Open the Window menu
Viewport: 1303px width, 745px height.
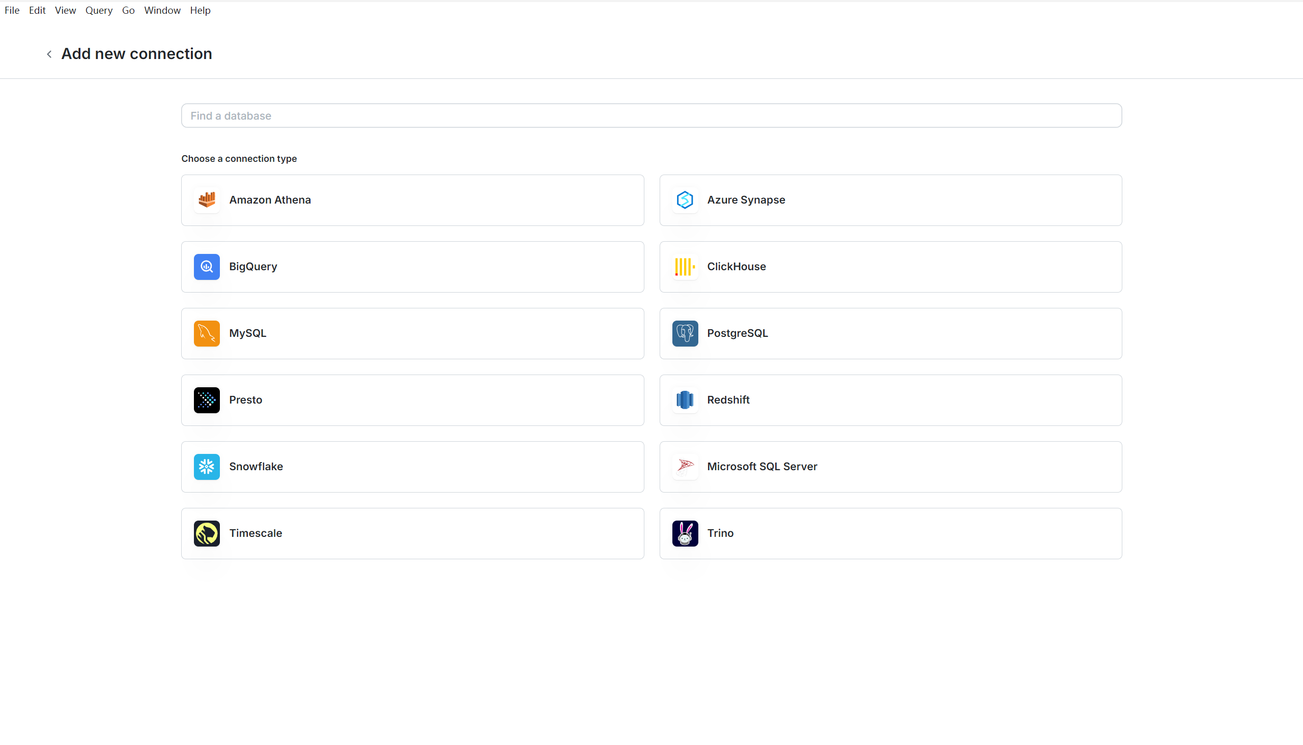click(x=162, y=10)
